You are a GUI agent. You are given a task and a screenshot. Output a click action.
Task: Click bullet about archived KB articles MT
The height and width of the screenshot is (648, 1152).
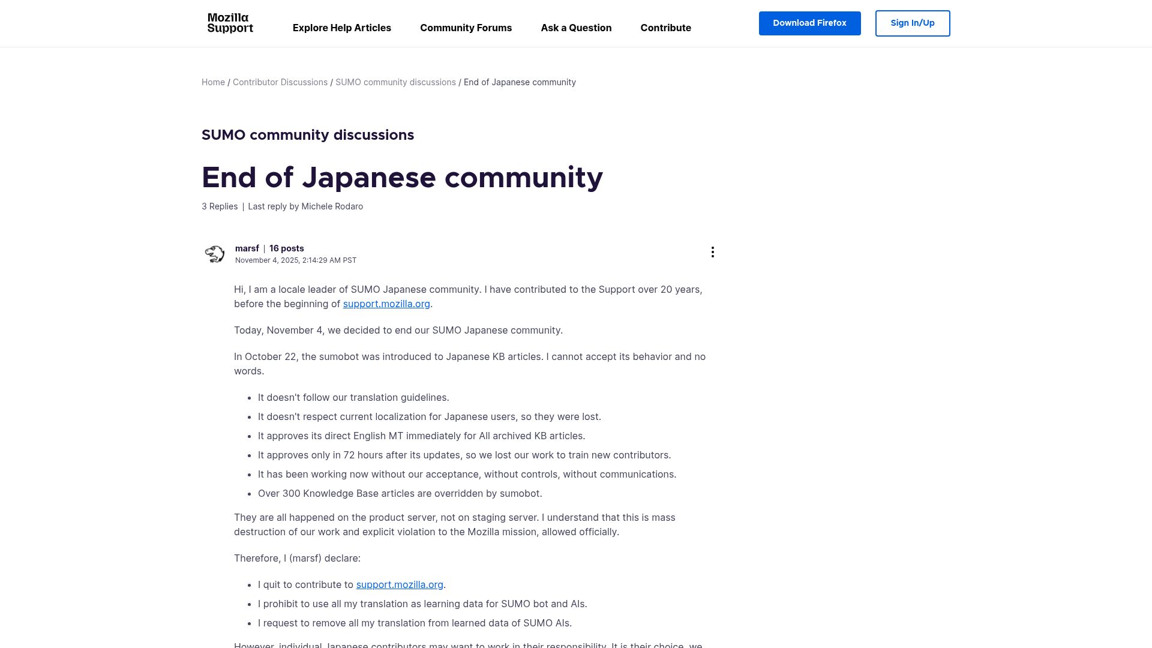422,436
